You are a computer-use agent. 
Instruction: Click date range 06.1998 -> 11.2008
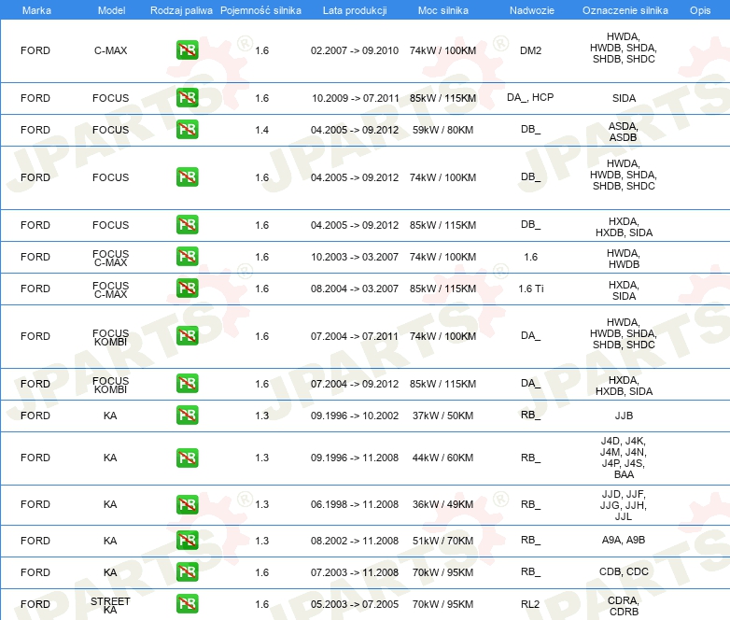coord(355,504)
